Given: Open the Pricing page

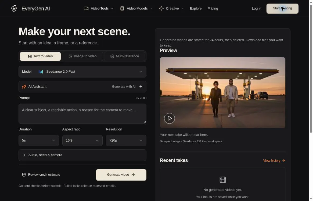Looking at the screenshot, I should coord(213,8).
